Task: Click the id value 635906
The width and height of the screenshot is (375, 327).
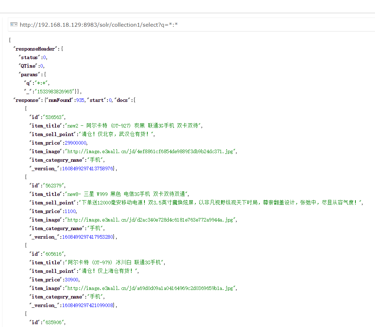Action: 54,322
